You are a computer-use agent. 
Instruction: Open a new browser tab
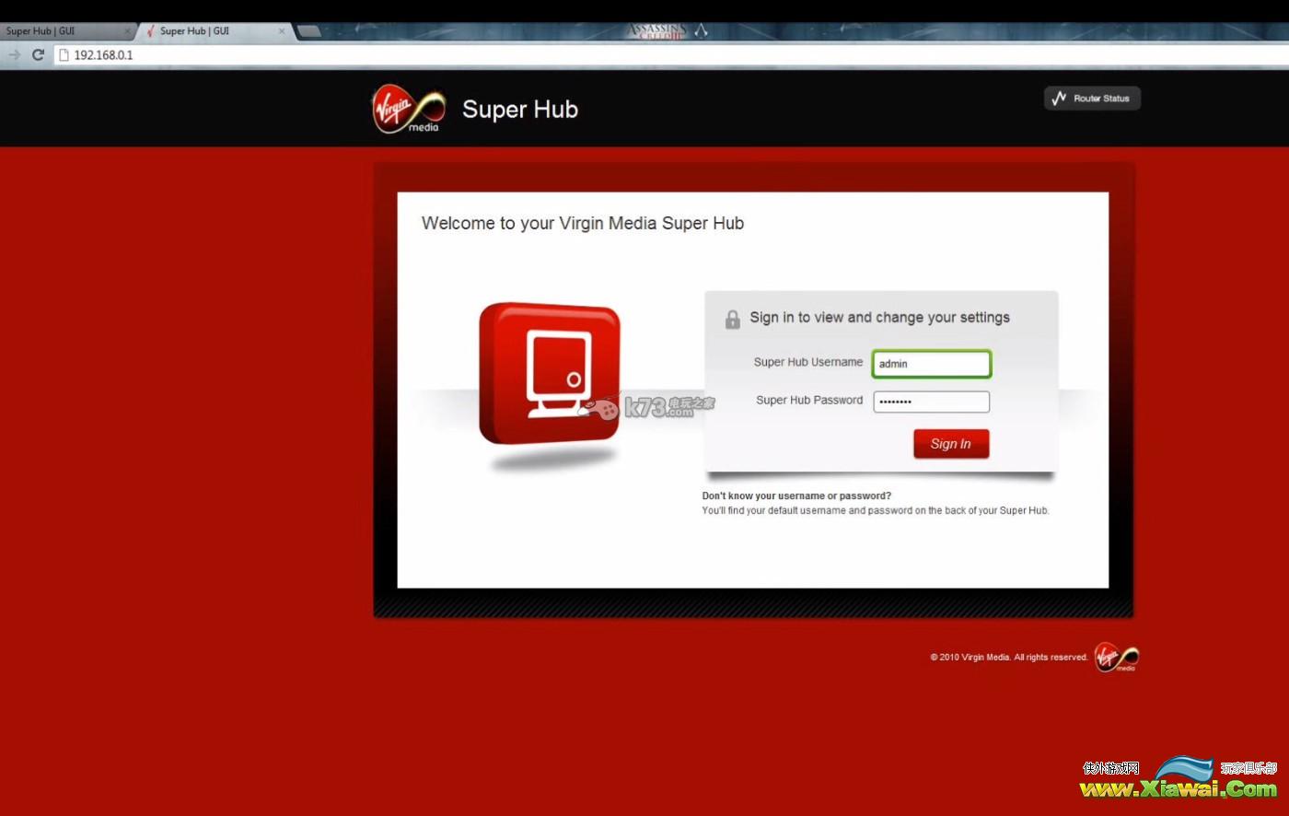click(309, 31)
